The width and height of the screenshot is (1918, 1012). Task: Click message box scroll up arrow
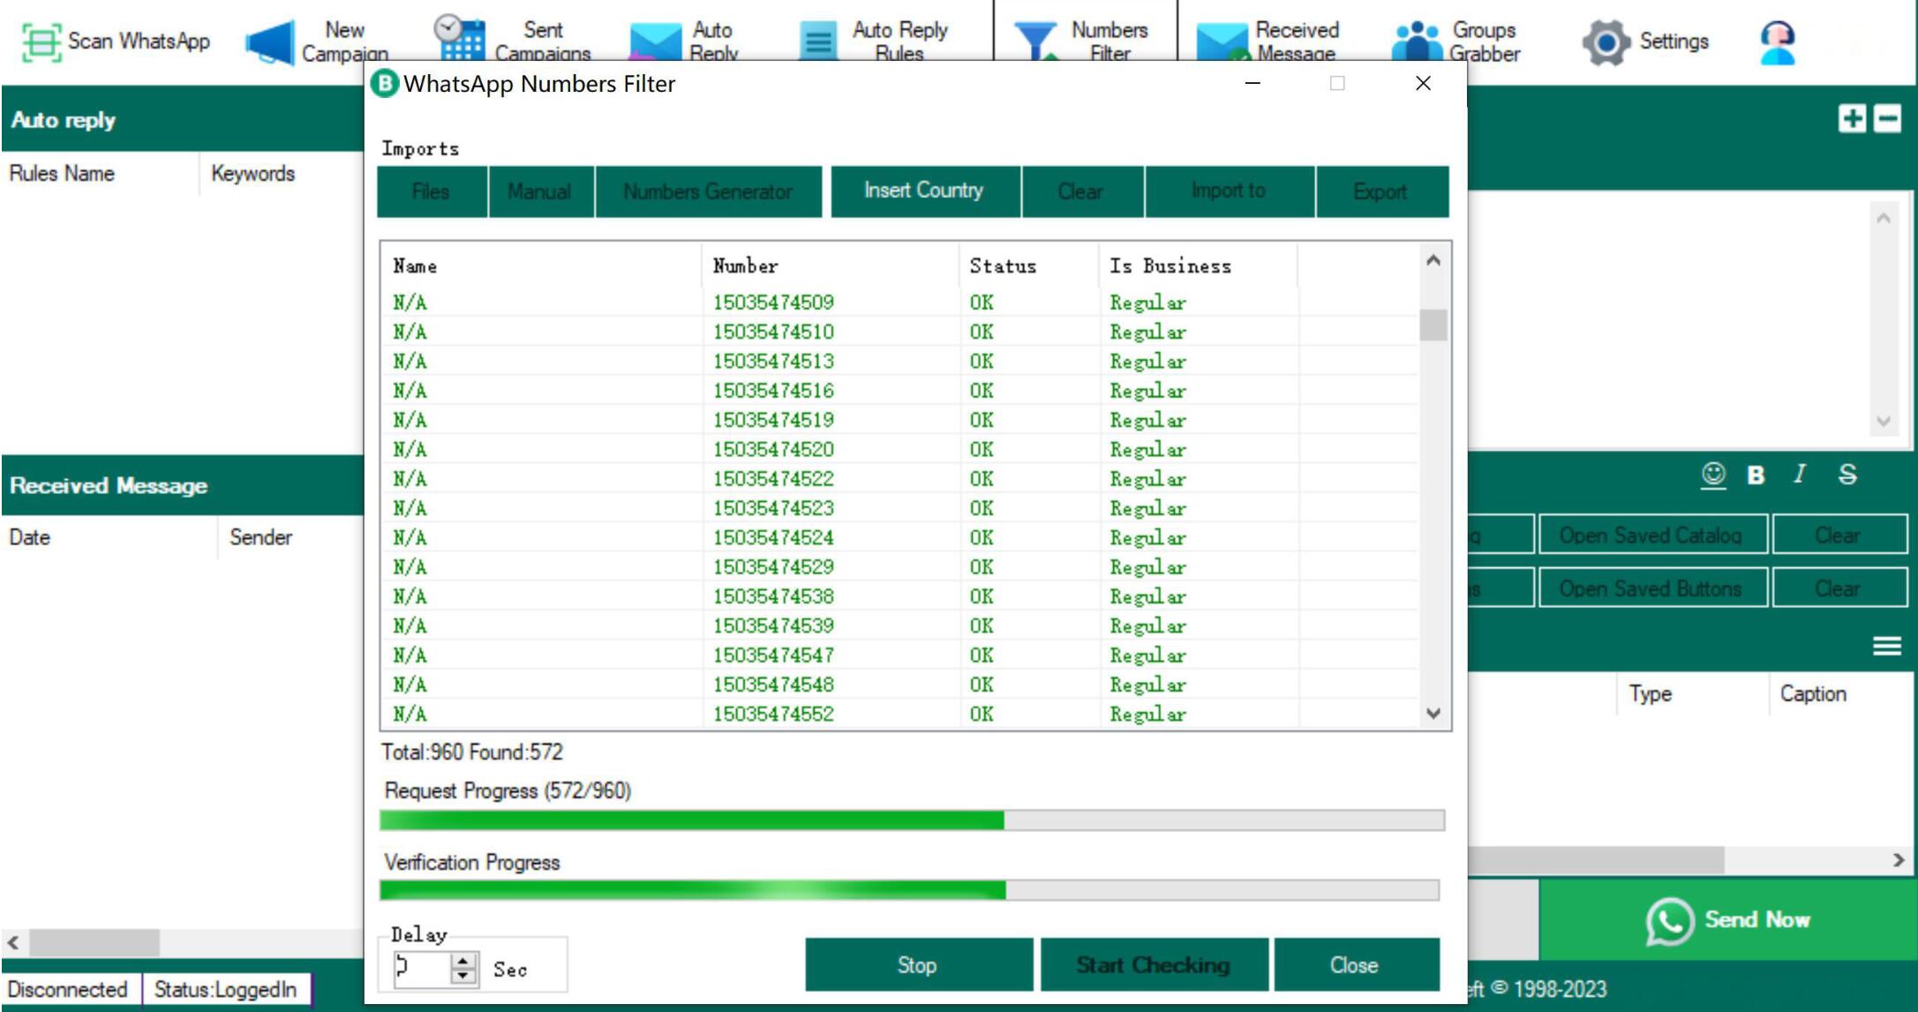pyautogui.click(x=1883, y=218)
